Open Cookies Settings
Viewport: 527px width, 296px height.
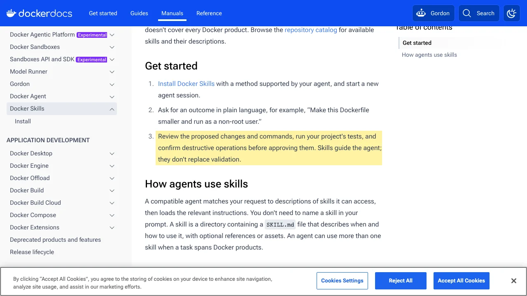point(342,281)
